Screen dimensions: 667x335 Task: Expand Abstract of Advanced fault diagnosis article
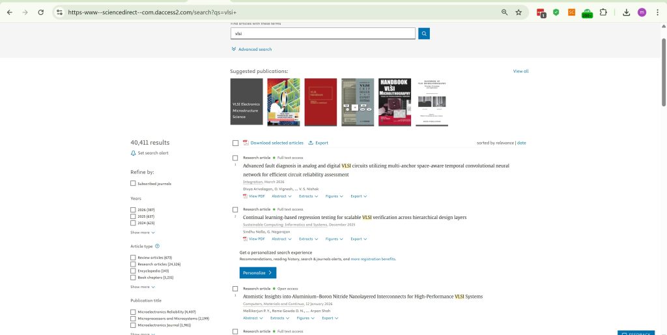pos(281,196)
